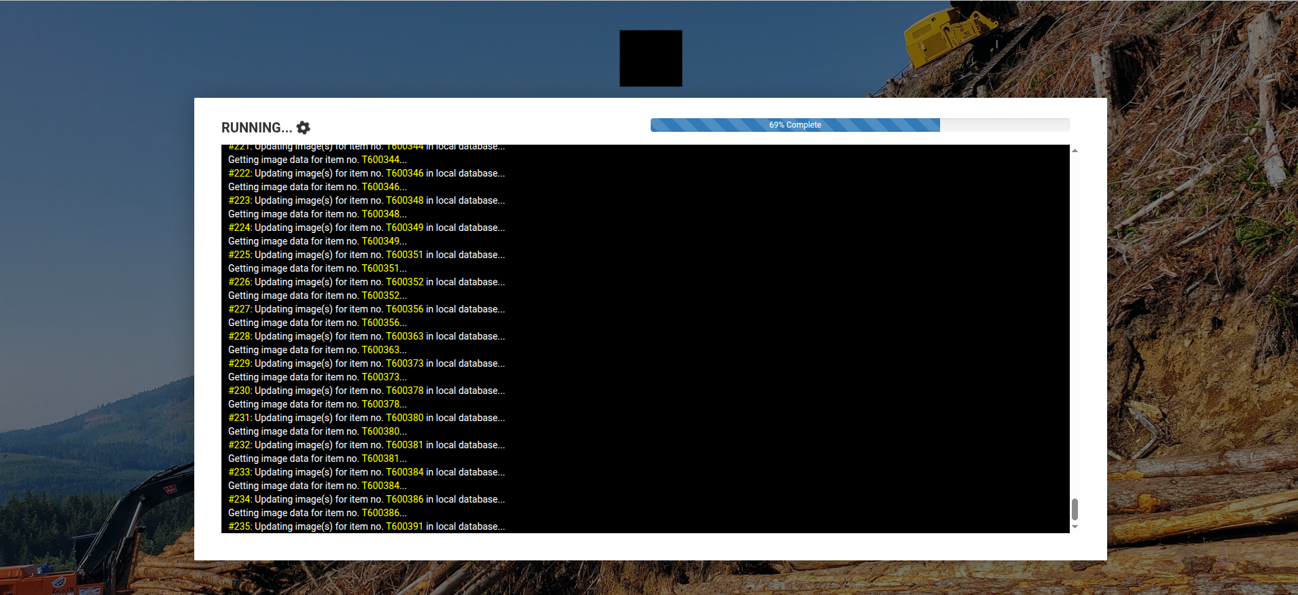Click the RUNNING... heading text

pos(257,128)
